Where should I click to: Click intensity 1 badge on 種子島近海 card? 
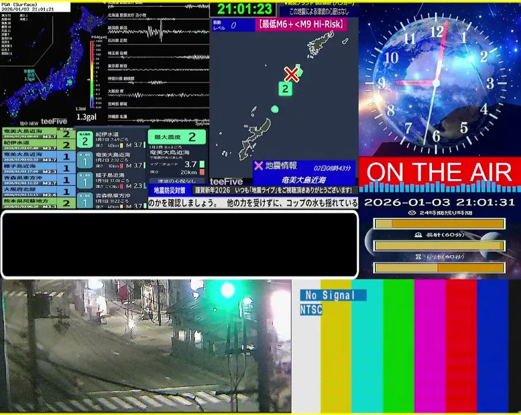[85, 181]
